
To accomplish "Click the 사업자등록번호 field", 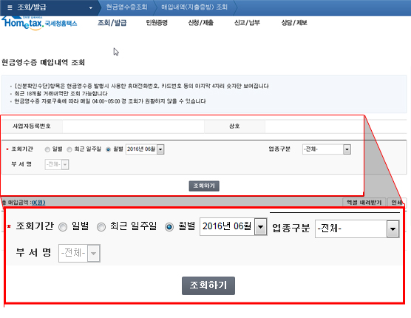I will click(133, 126).
